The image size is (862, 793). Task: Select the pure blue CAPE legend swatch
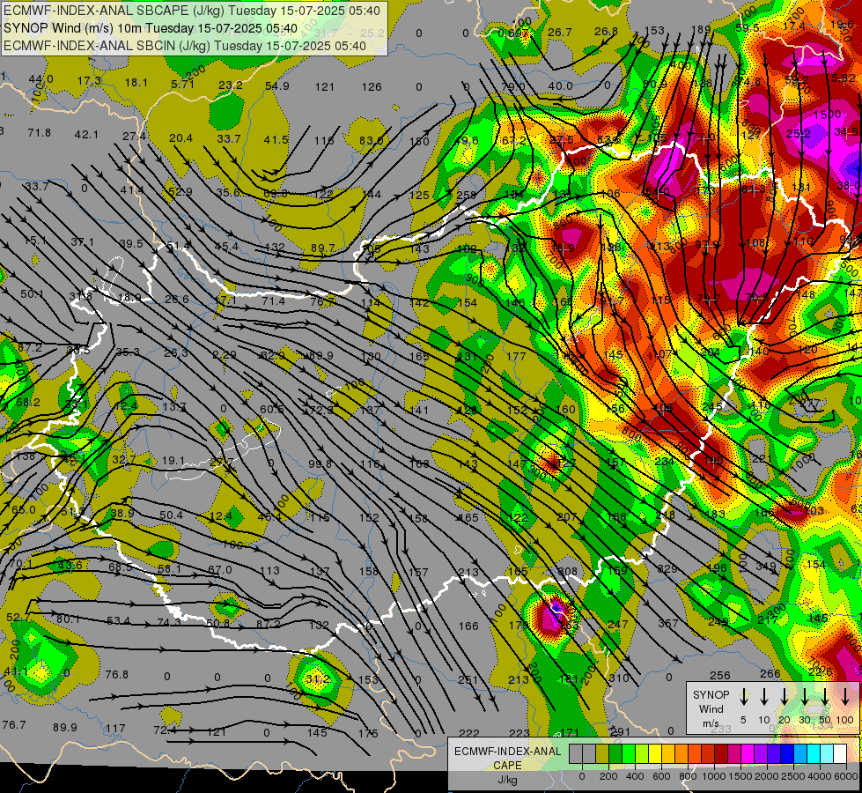click(786, 754)
